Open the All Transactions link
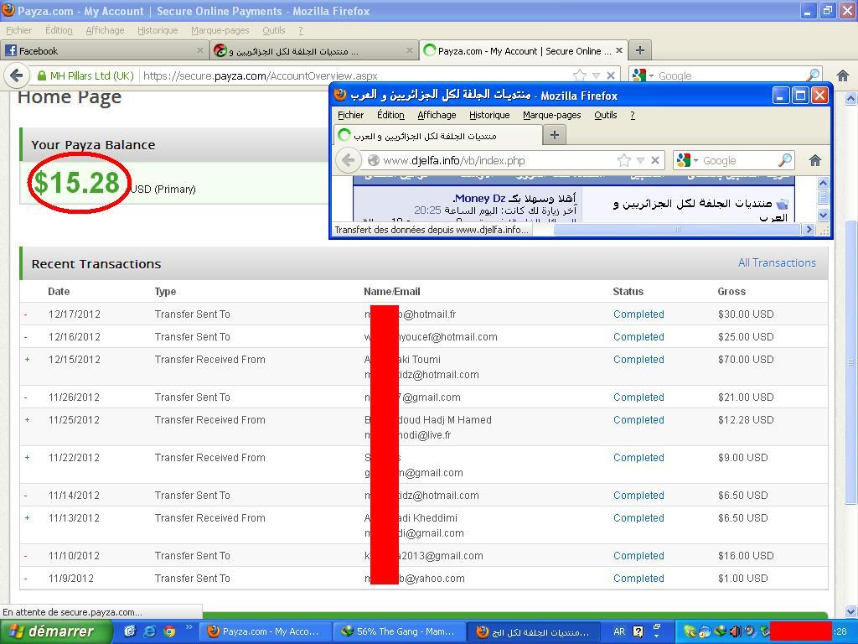The height and width of the screenshot is (644, 858). [x=777, y=262]
